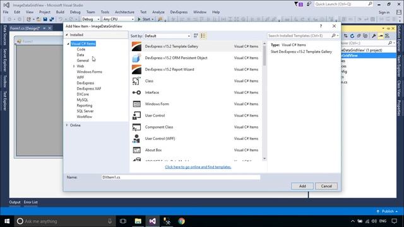
Task: Switch templates to small icons view
Action: tap(196, 36)
